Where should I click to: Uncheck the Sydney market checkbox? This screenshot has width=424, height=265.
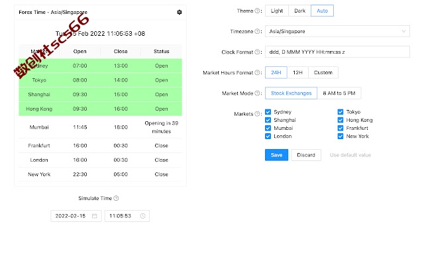(x=268, y=112)
